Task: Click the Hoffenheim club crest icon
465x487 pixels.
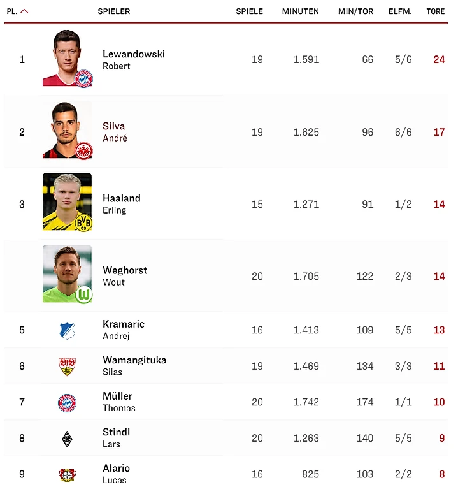Action: (67, 330)
